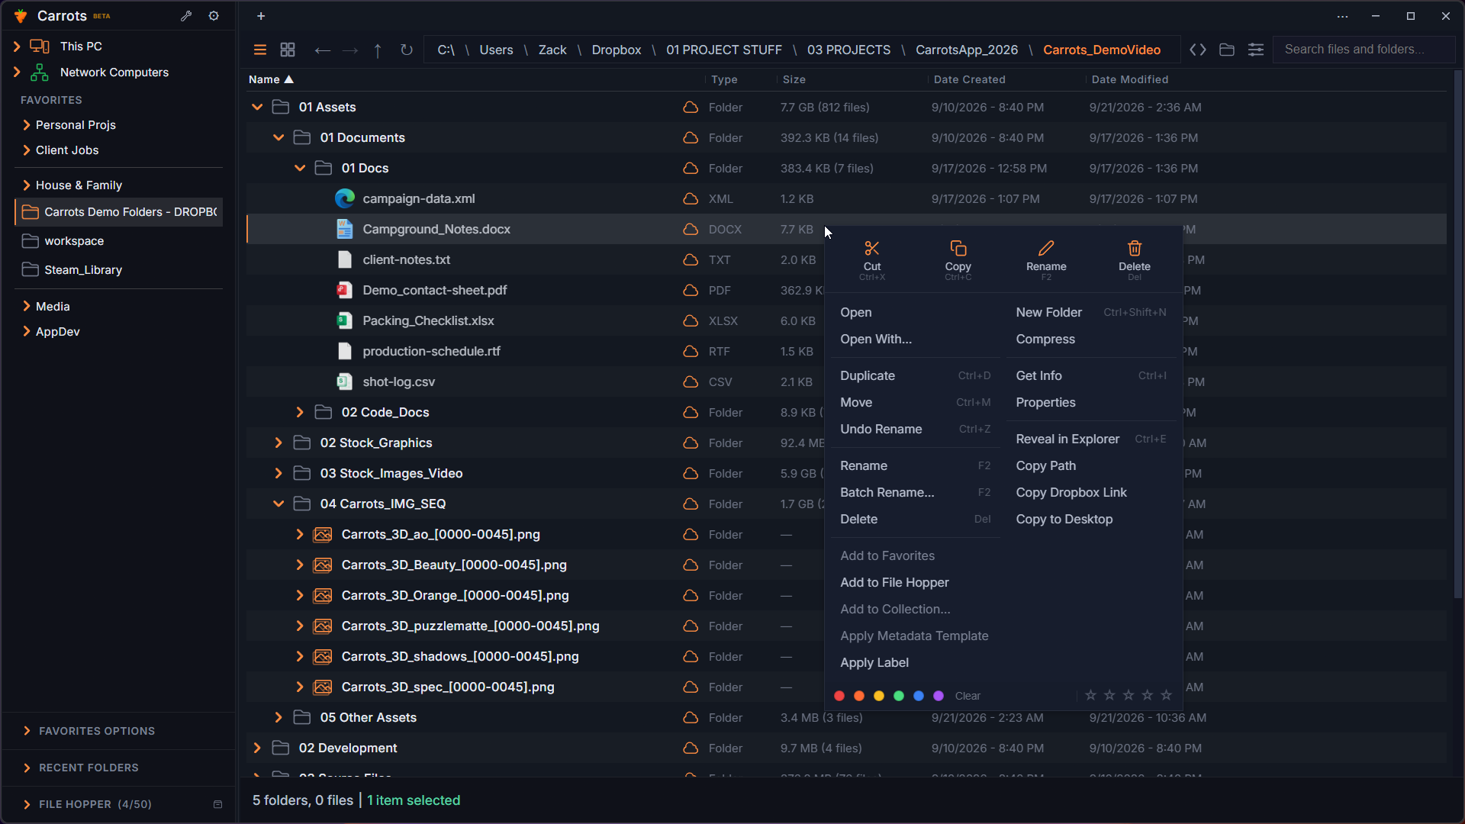Apply the purple color label
The height and width of the screenshot is (824, 1465).
pos(939,696)
